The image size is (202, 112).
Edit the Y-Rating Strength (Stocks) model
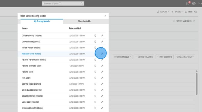(102, 108)
